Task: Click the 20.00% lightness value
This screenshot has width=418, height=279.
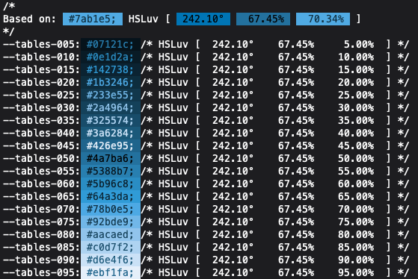Action: 356,83
